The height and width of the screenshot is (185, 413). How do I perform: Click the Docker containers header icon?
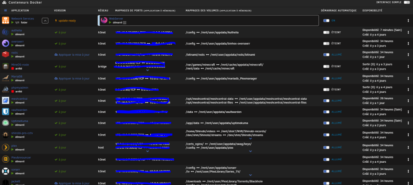coord(4,2)
